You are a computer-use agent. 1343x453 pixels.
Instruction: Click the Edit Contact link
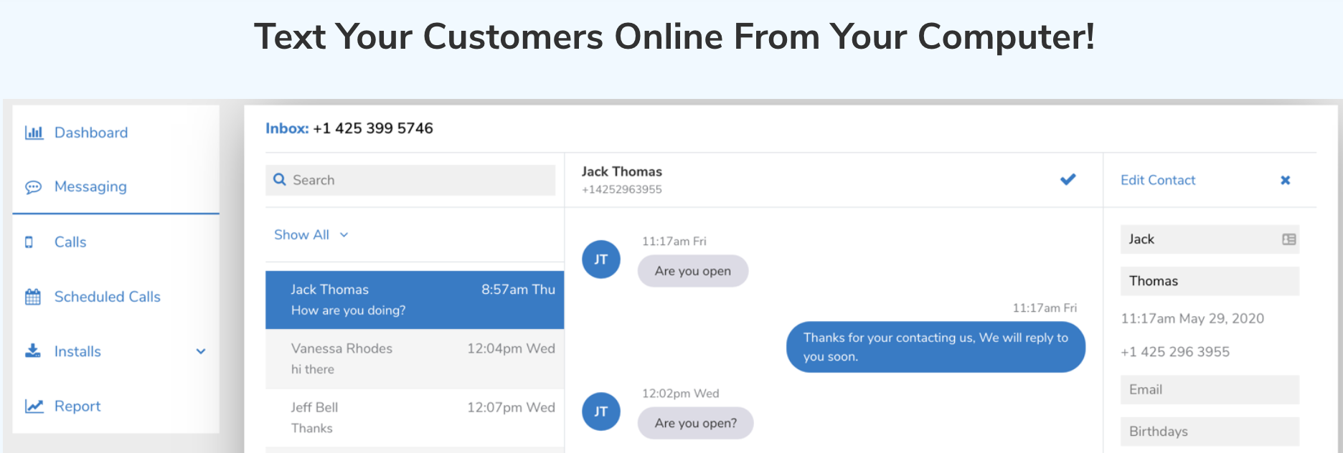coord(1157,181)
